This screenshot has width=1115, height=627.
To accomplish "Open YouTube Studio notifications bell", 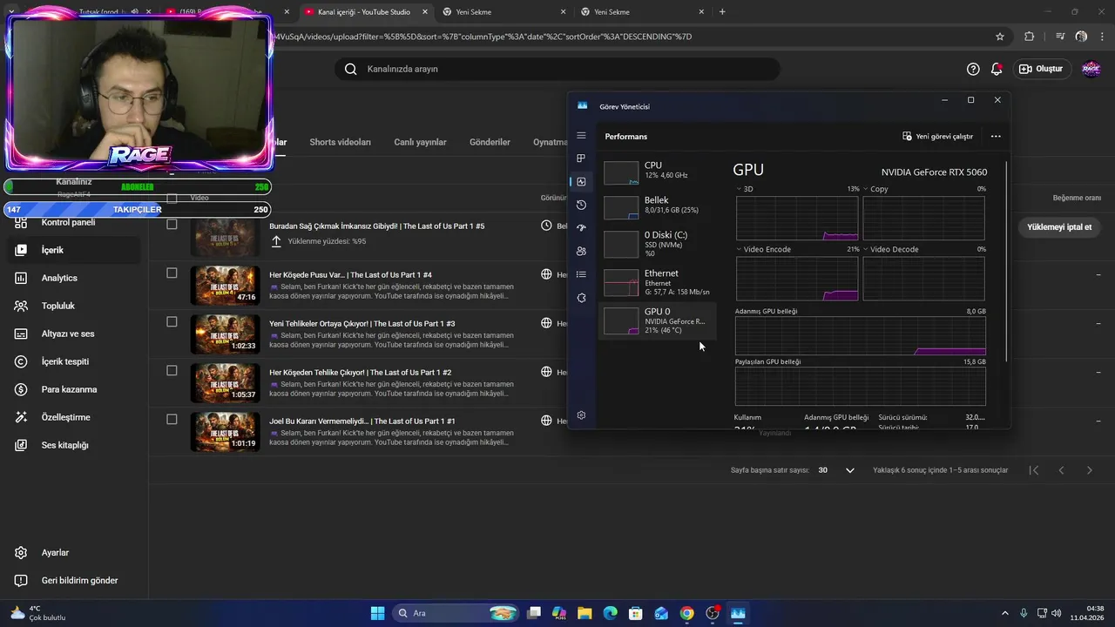I will pos(997,69).
